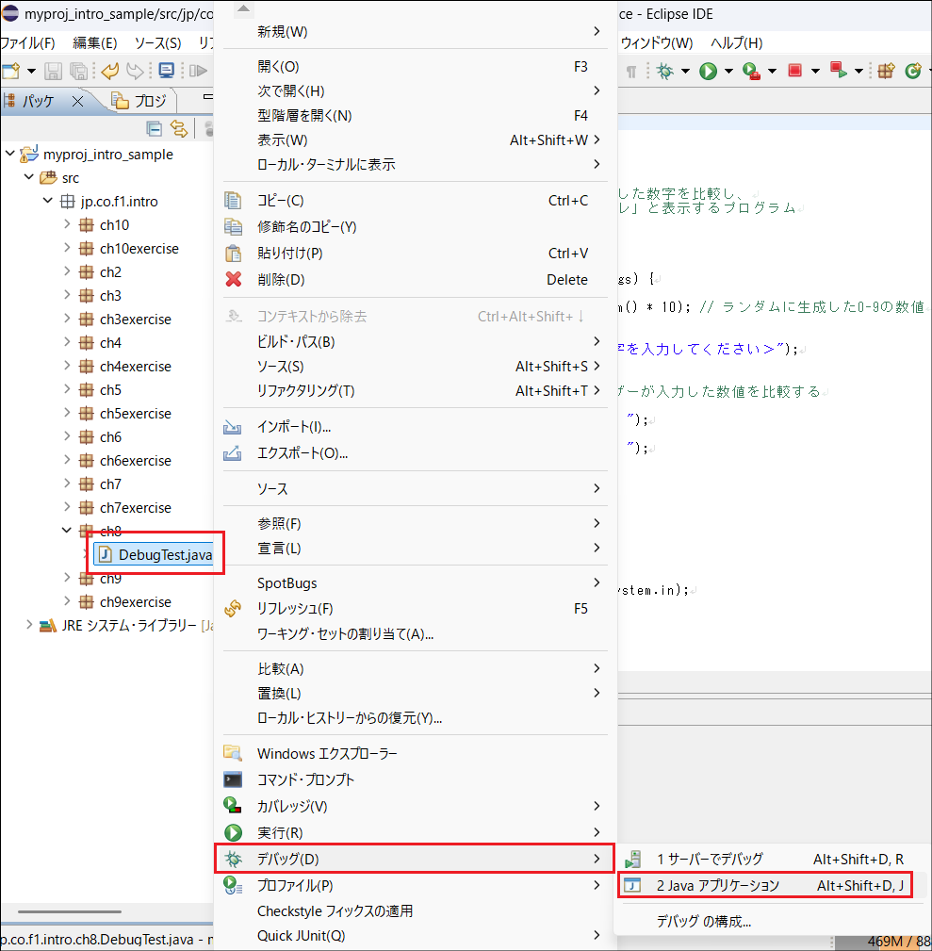Click the Run with external tools icon
Viewport: 932px width, 951px height.
751,71
